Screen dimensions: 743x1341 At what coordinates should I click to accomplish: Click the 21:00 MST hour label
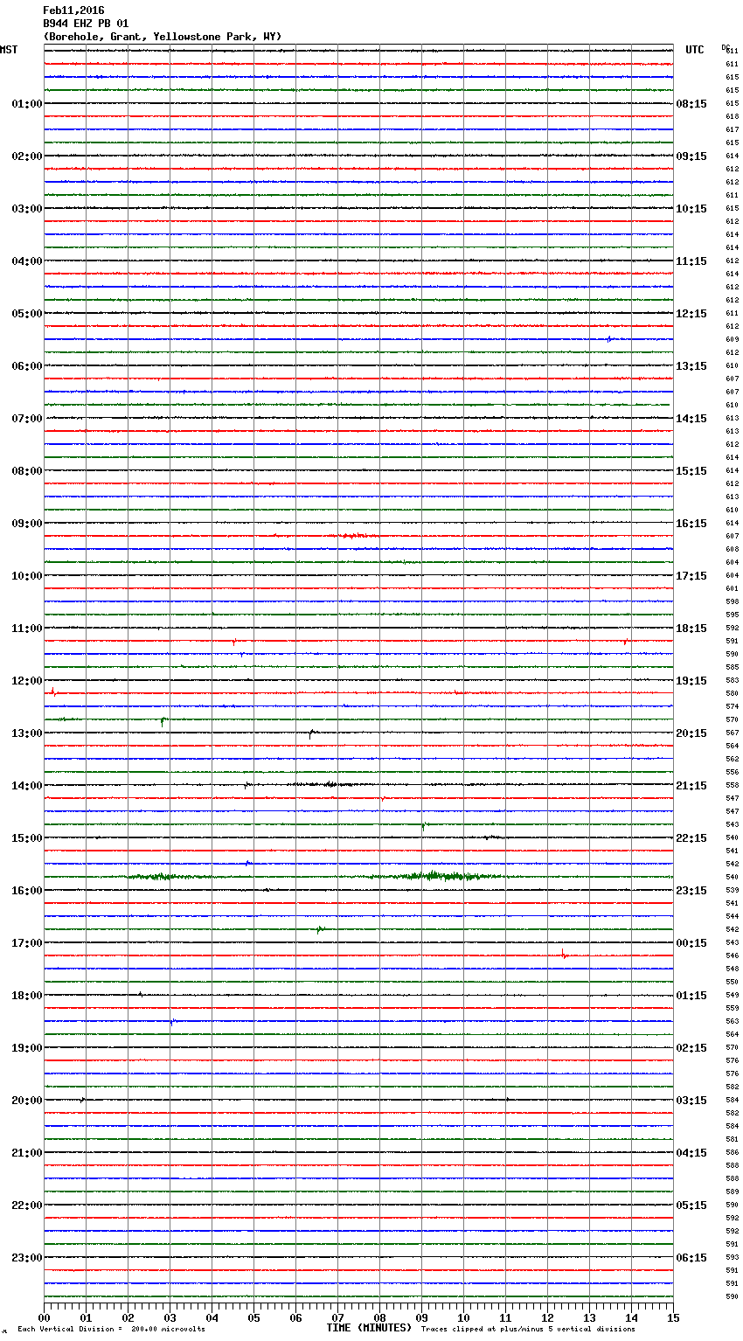click(x=26, y=1153)
